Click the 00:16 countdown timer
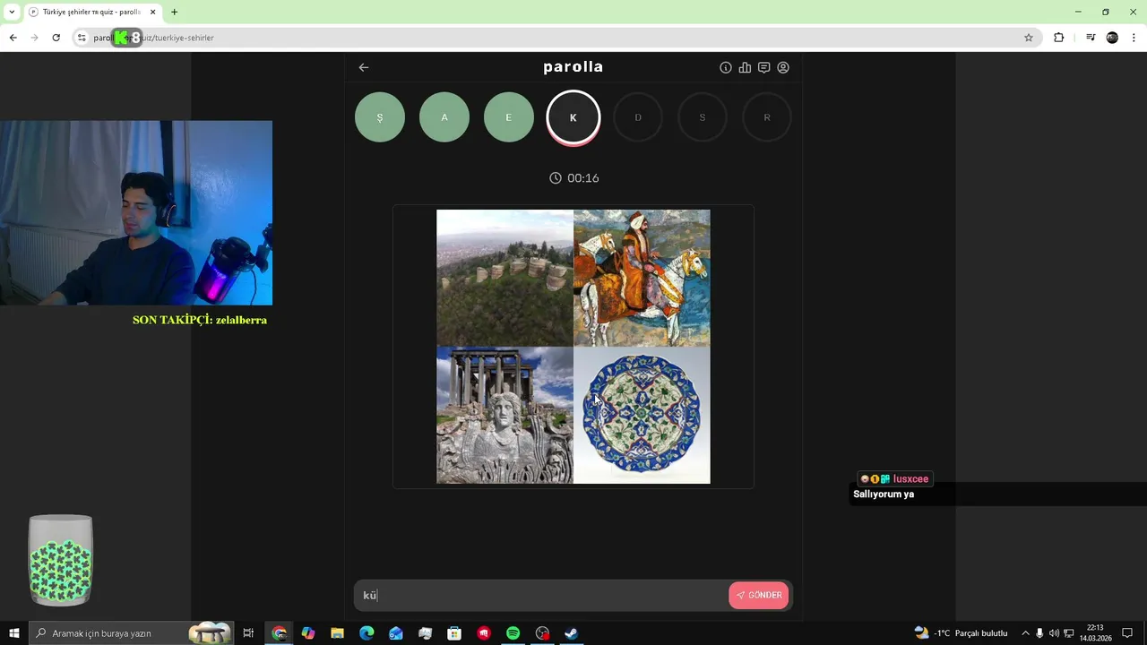 (x=573, y=178)
